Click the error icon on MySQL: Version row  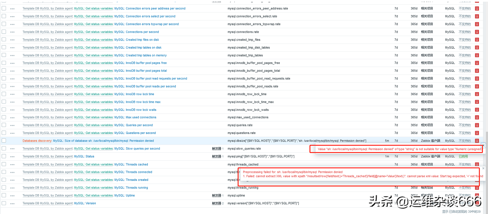point(477,203)
